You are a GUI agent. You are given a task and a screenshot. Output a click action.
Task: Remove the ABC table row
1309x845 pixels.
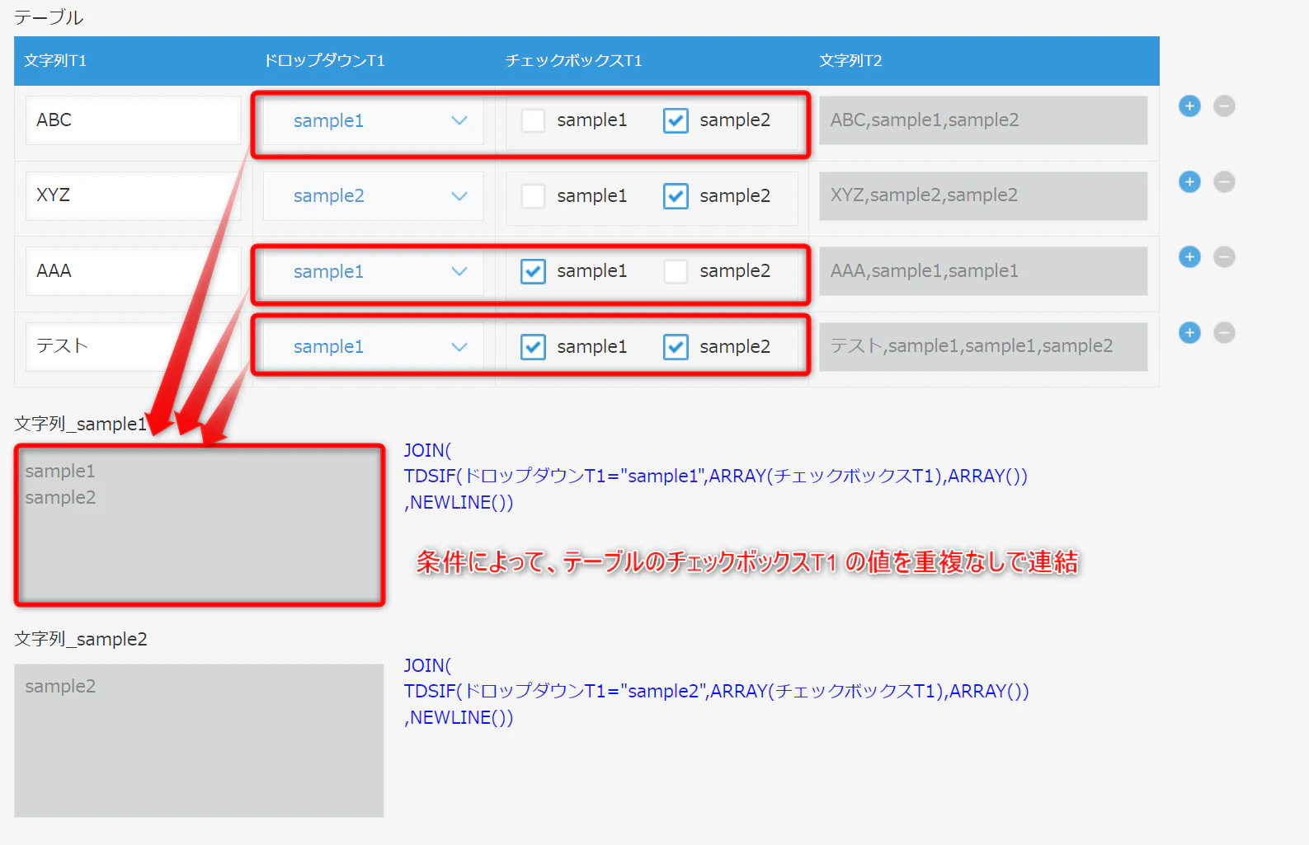click(x=1224, y=106)
